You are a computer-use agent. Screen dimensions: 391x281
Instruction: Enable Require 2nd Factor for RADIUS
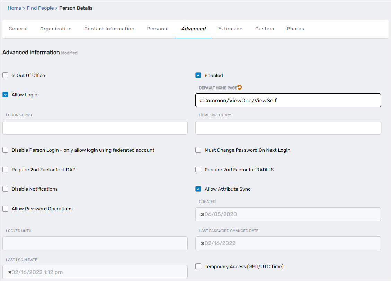click(x=198, y=169)
